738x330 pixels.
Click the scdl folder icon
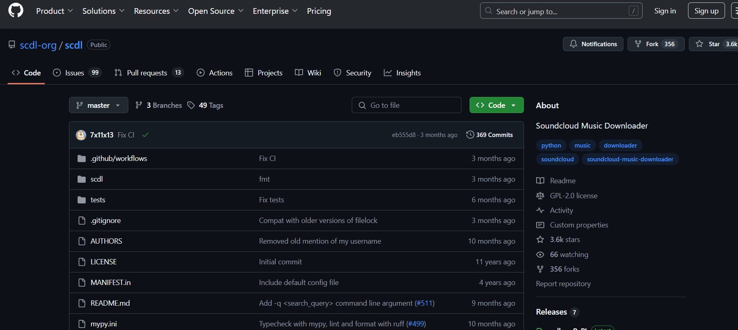82,179
